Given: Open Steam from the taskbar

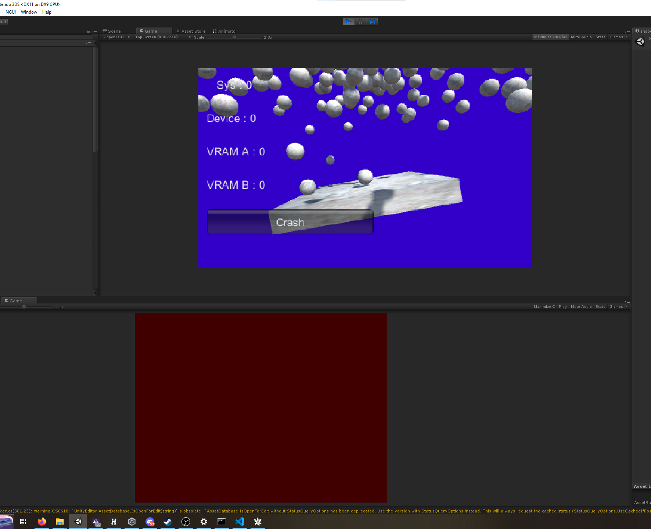Looking at the screenshot, I should (168, 522).
